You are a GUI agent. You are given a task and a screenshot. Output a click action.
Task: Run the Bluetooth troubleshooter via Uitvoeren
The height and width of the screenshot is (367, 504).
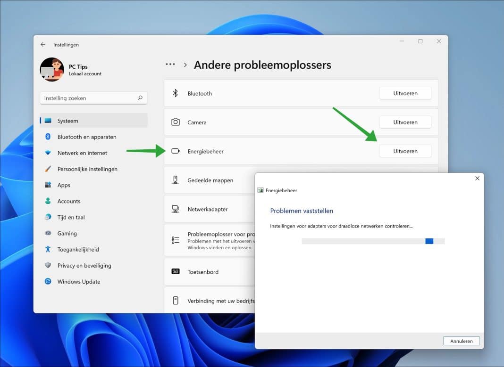405,93
